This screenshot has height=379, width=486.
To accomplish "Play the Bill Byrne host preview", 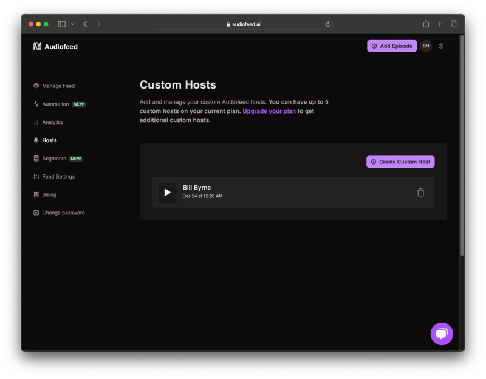I will (x=168, y=193).
